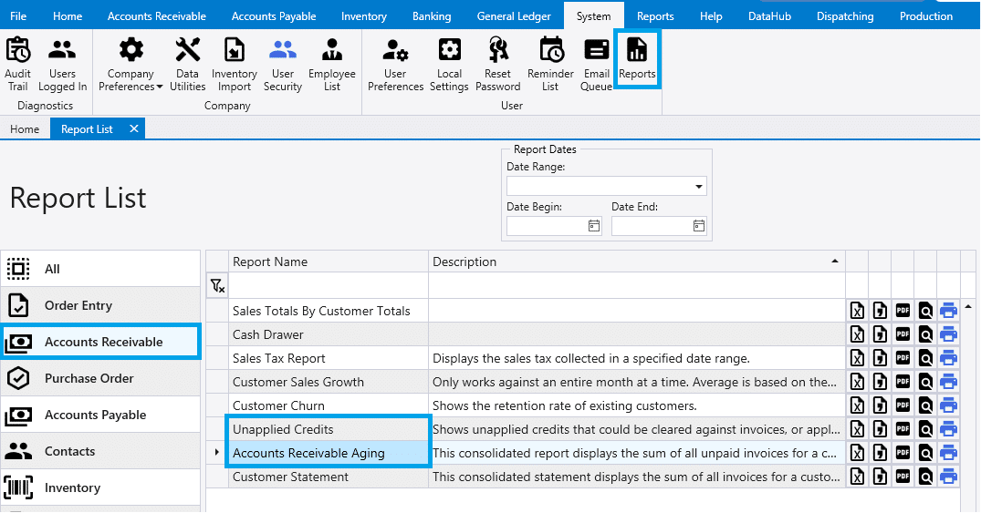This screenshot has width=981, height=513.
Task: Open the Audit Trail tool
Action: coord(17,64)
